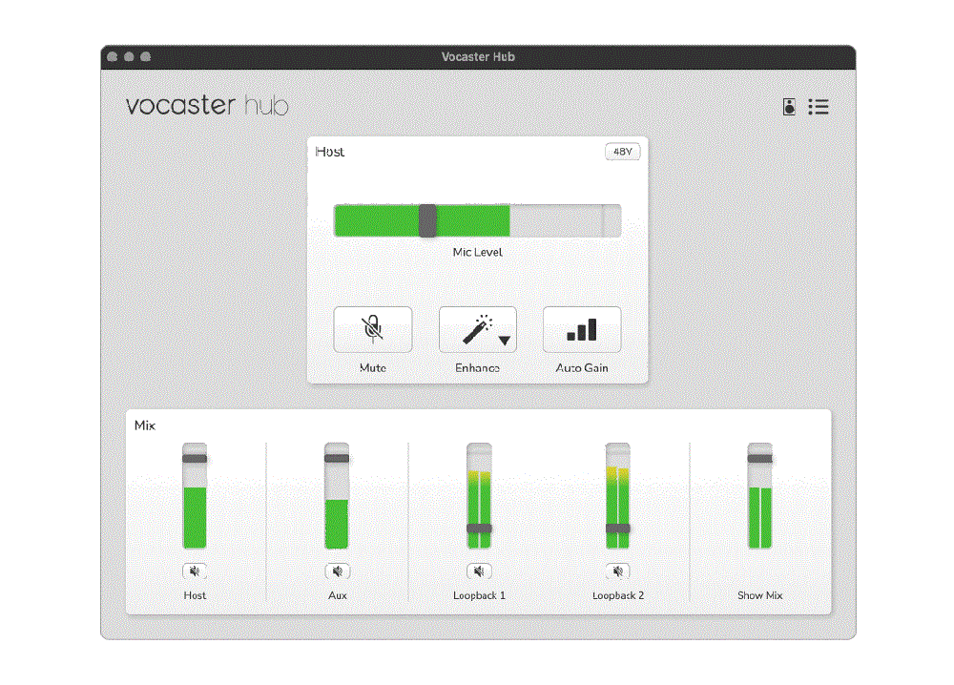The image size is (954, 685).
Task: Click the Vocaster Hub window title
Action: point(478,56)
